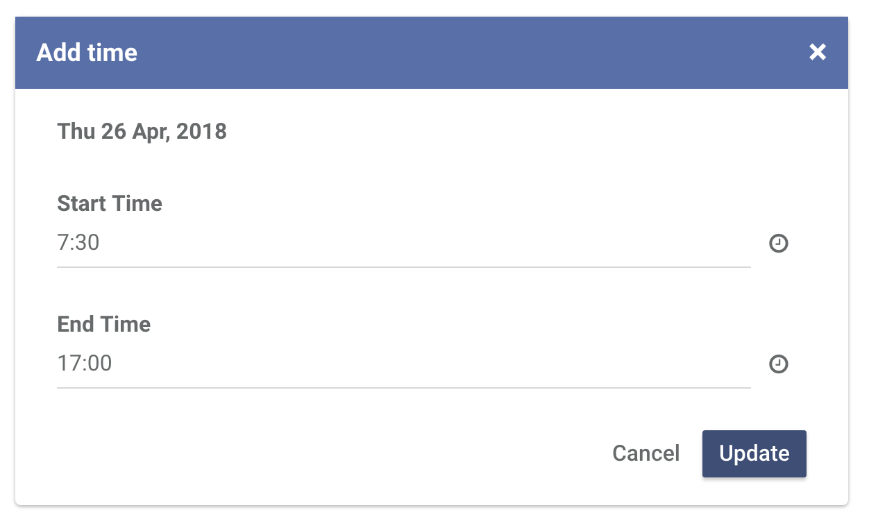Screen dimensions: 869x526
Task: Dismiss dialog using the white X icon
Action: point(818,52)
